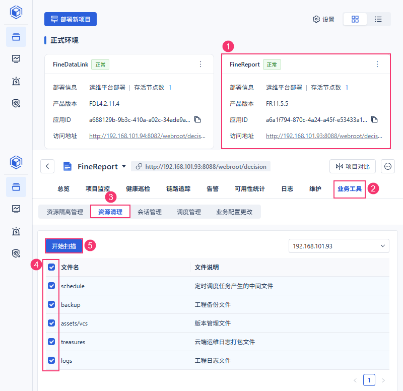403x391 pixels.
Task: Click the FineDataLink card title
Action: (x=71, y=64)
